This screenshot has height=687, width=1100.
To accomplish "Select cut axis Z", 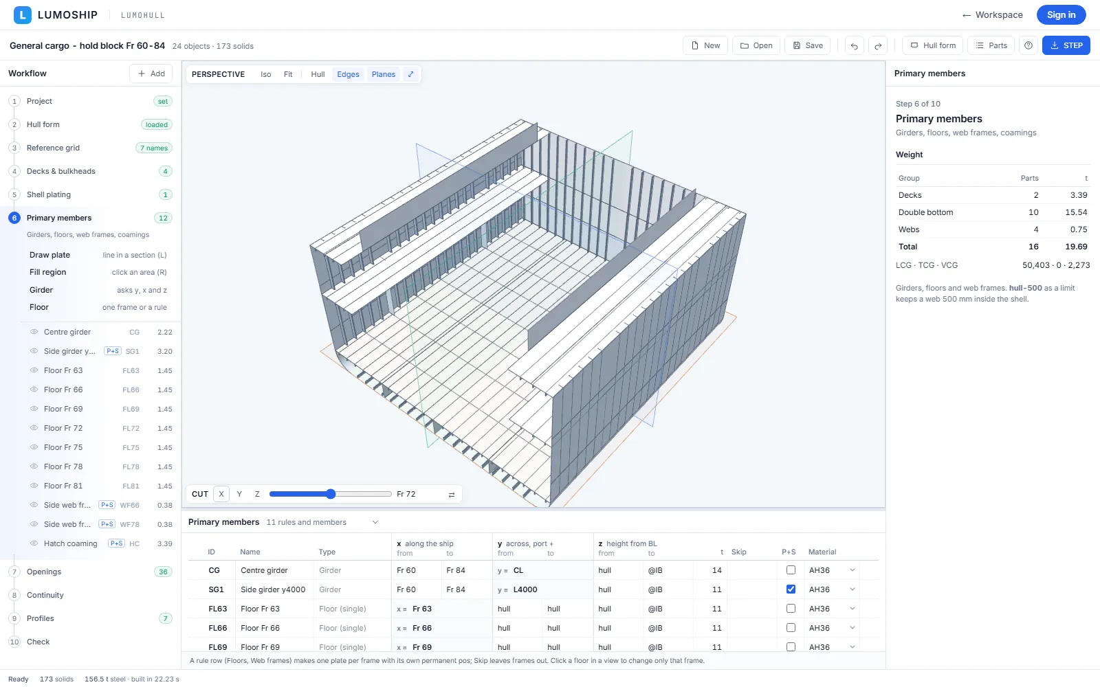I will 257,494.
